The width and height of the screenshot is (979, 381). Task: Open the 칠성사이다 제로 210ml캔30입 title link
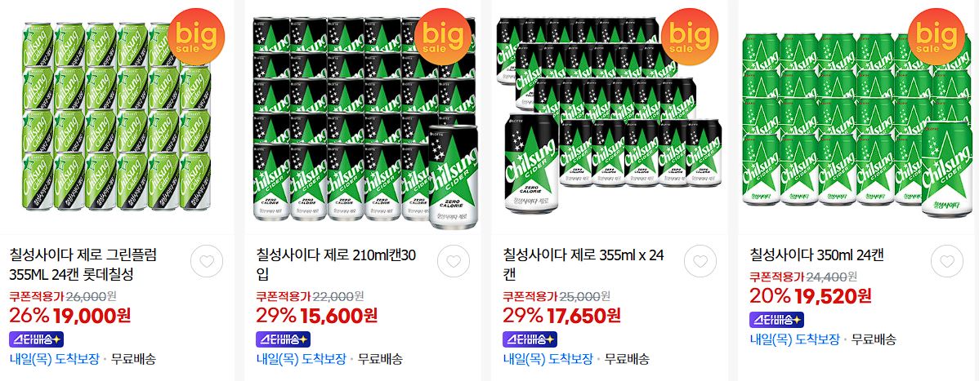coord(336,264)
